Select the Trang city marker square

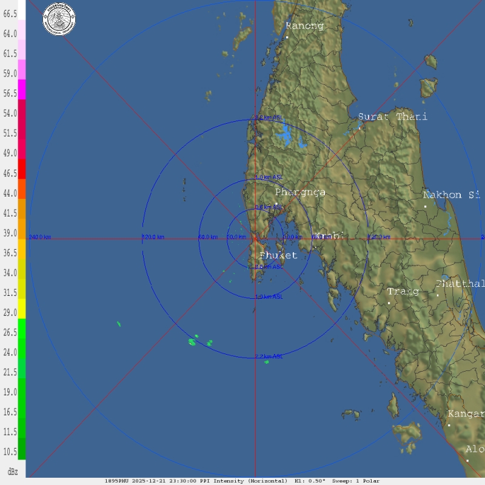[389, 303]
